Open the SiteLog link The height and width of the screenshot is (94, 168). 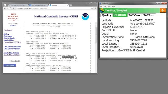pos(6,34)
